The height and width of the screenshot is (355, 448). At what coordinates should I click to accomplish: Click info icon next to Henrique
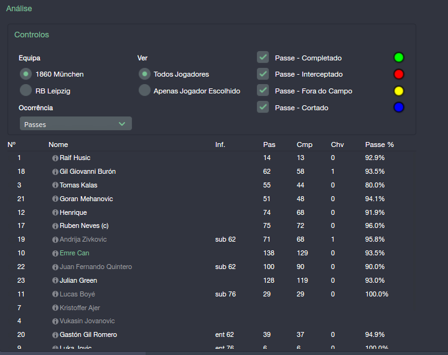[55, 212]
